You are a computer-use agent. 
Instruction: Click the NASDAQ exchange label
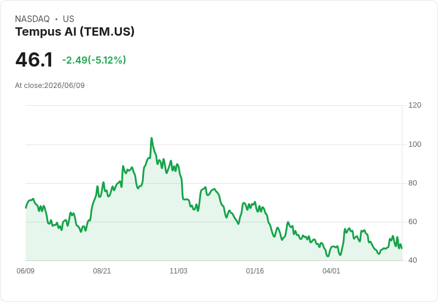(x=32, y=19)
